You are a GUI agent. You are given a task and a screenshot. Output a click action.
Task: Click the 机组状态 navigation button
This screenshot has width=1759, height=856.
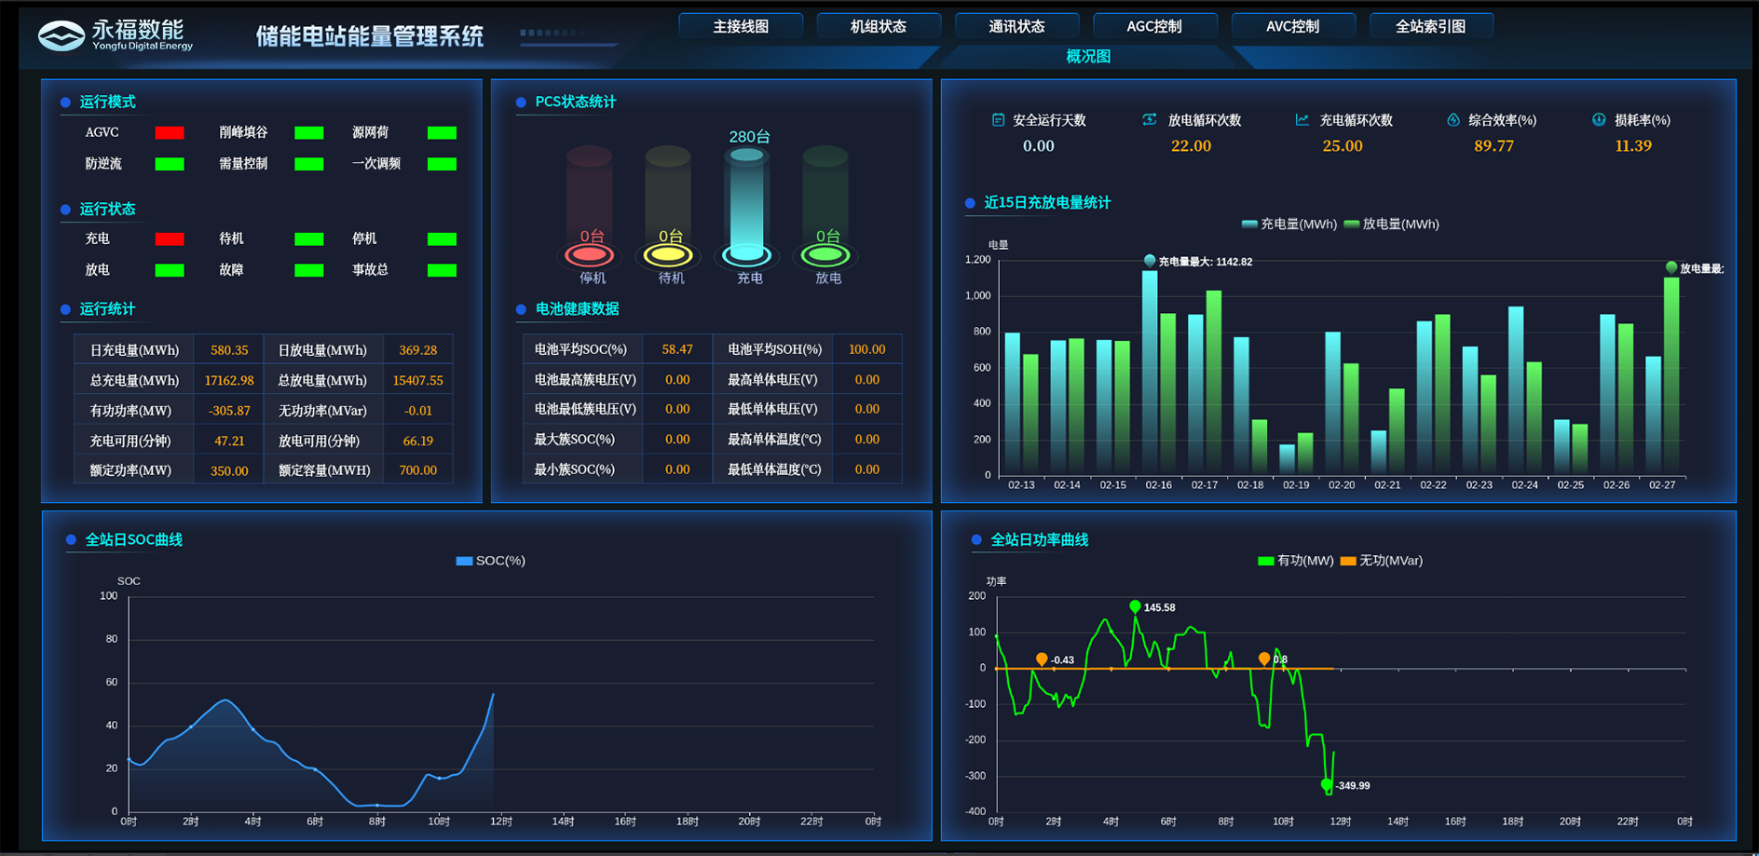(879, 26)
